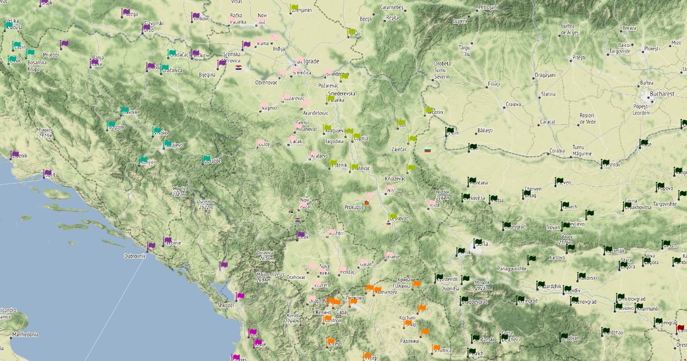Select the teal flag at Visoko
This screenshot has width=687, height=361.
coord(157,131)
